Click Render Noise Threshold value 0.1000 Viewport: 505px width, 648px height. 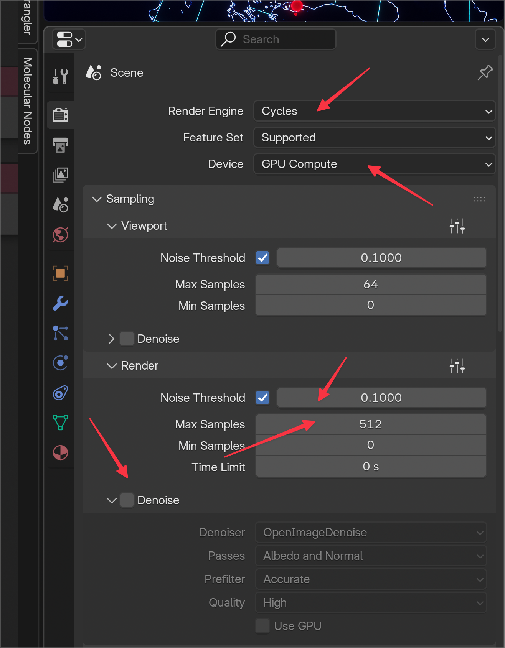pos(381,398)
